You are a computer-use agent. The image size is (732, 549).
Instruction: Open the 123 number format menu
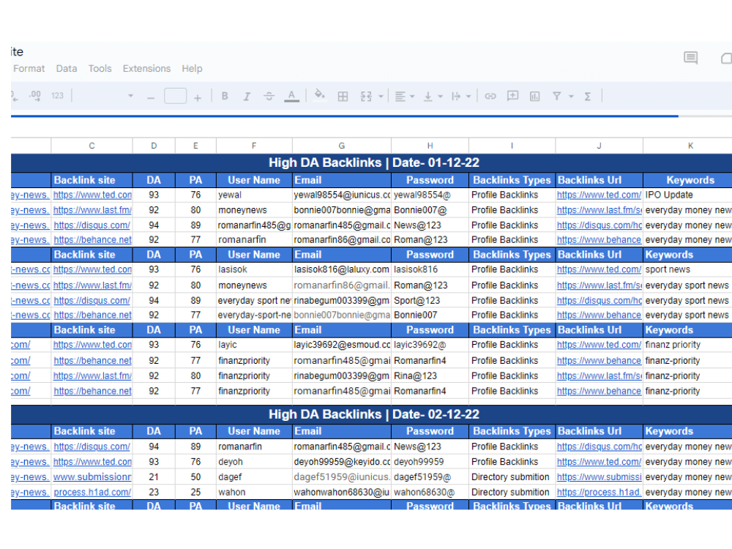pos(57,96)
